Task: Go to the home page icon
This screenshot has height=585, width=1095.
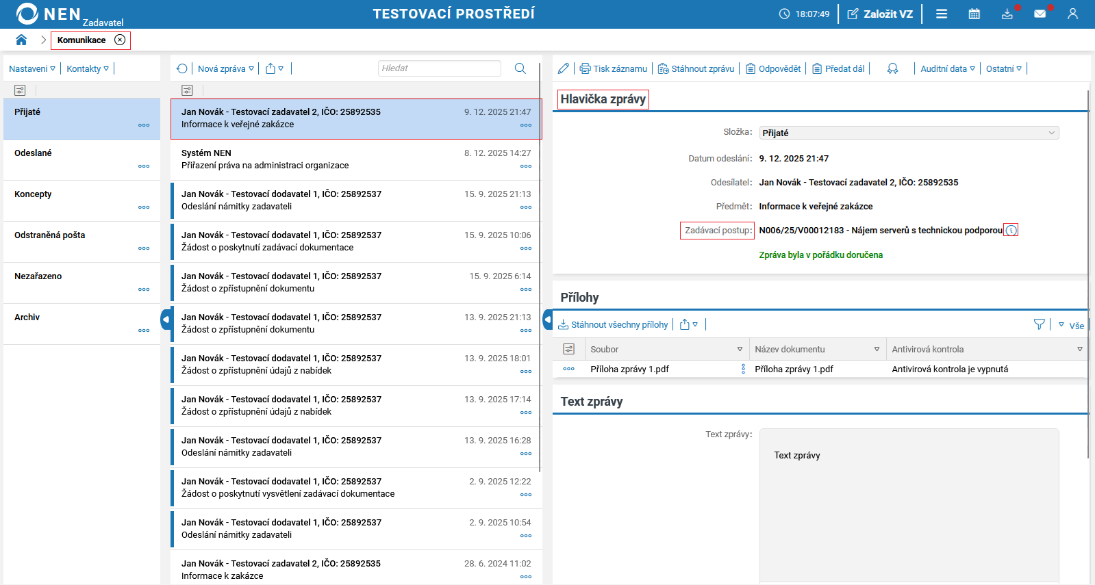Action: click(21, 40)
